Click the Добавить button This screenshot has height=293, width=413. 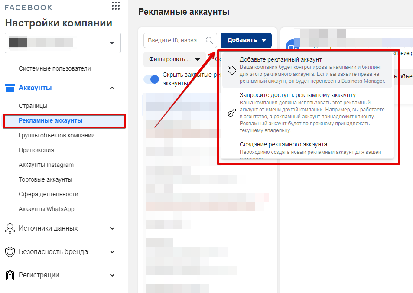[246, 40]
